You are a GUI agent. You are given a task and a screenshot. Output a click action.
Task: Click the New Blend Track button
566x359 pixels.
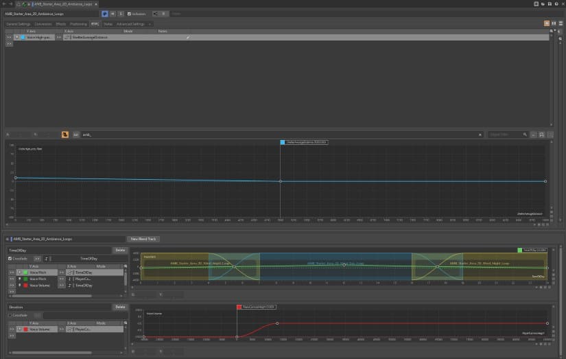(x=144, y=238)
